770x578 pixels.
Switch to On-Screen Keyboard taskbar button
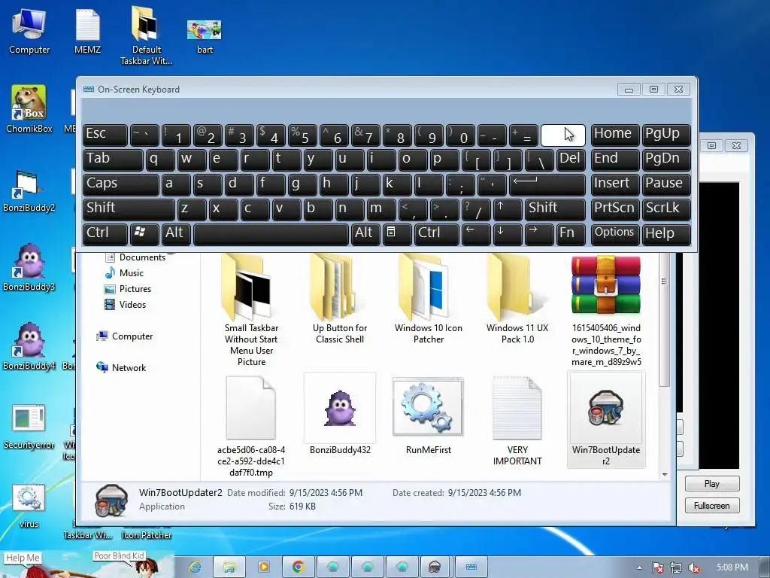pyautogui.click(x=471, y=567)
